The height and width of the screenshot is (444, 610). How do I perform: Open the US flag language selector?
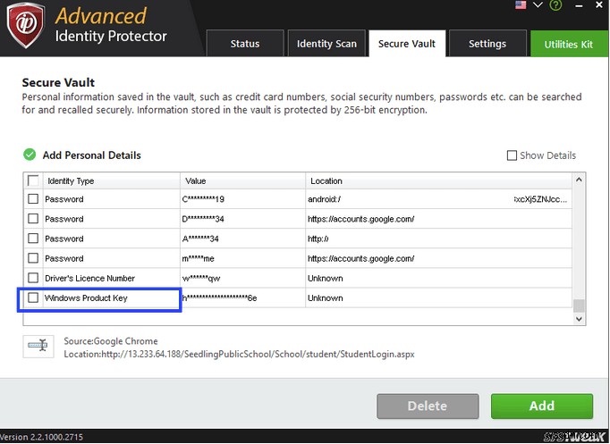coord(520,5)
